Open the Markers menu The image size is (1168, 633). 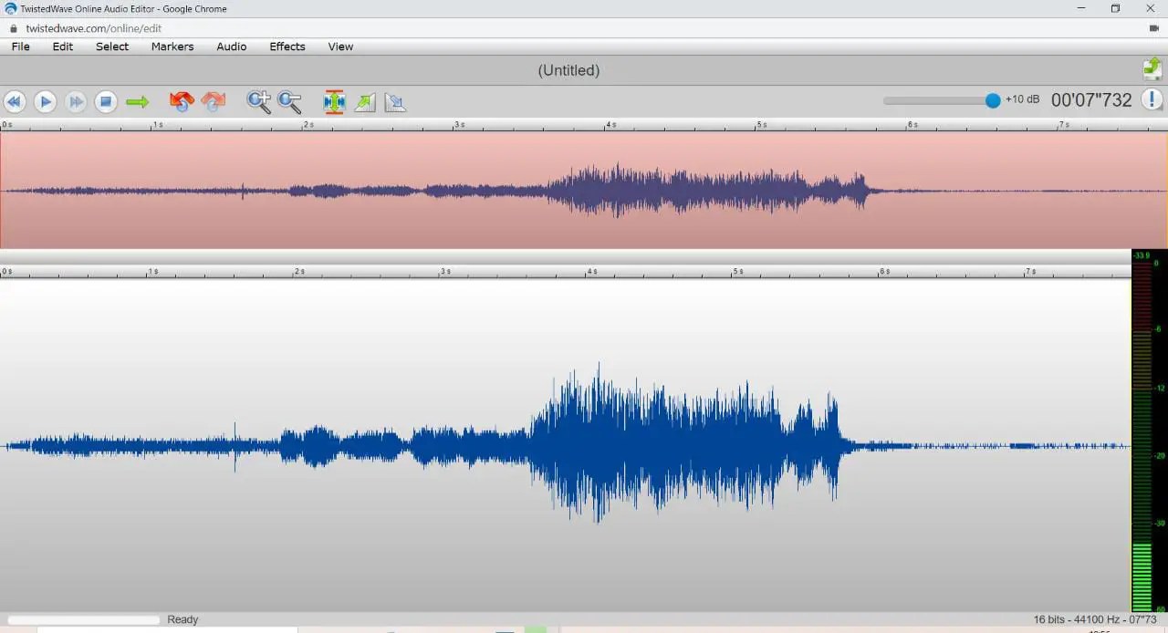(x=172, y=47)
